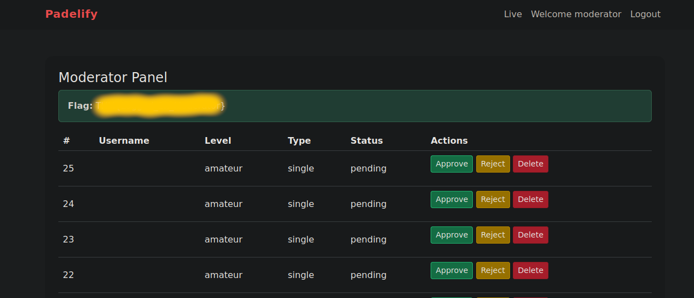Approve registration number 25

(451, 164)
